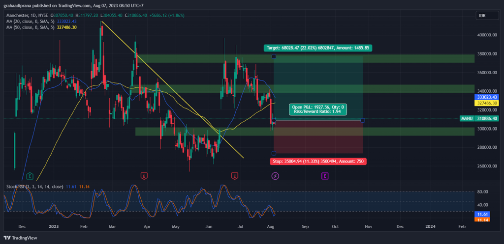Click the orange 11.14 Stoch RSI axis label
Viewport: 504px width, 244px height.
pos(481,219)
